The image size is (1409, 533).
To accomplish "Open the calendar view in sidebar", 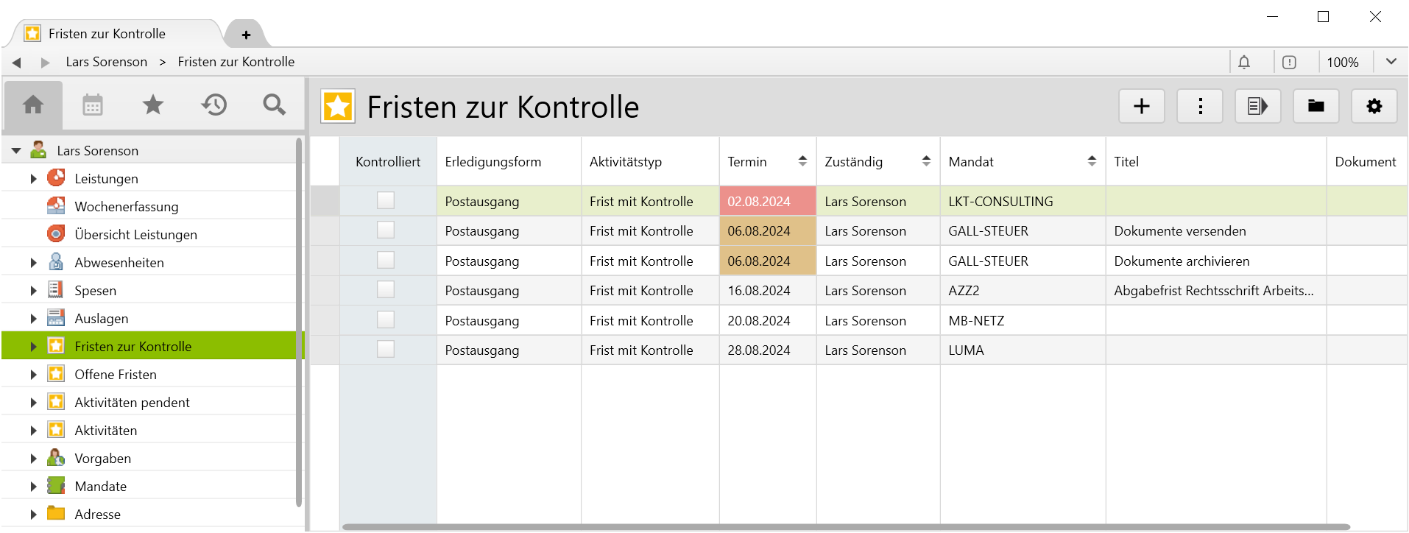I will pos(93,105).
